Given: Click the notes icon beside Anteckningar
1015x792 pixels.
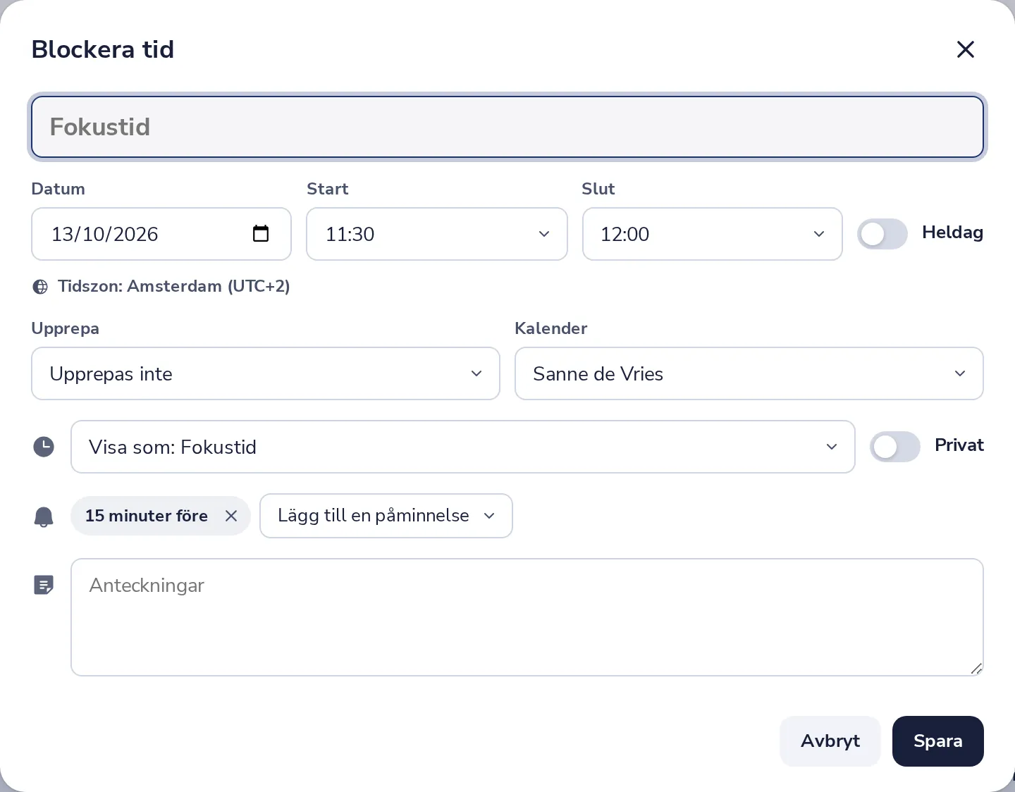Looking at the screenshot, I should pos(44,585).
